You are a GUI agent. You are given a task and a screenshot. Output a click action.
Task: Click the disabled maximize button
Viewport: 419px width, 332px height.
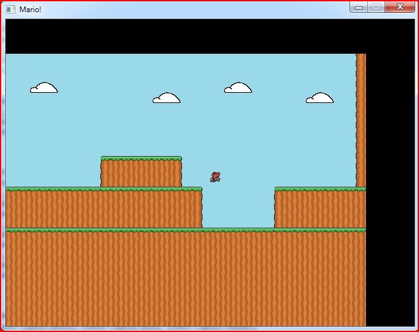pos(376,7)
